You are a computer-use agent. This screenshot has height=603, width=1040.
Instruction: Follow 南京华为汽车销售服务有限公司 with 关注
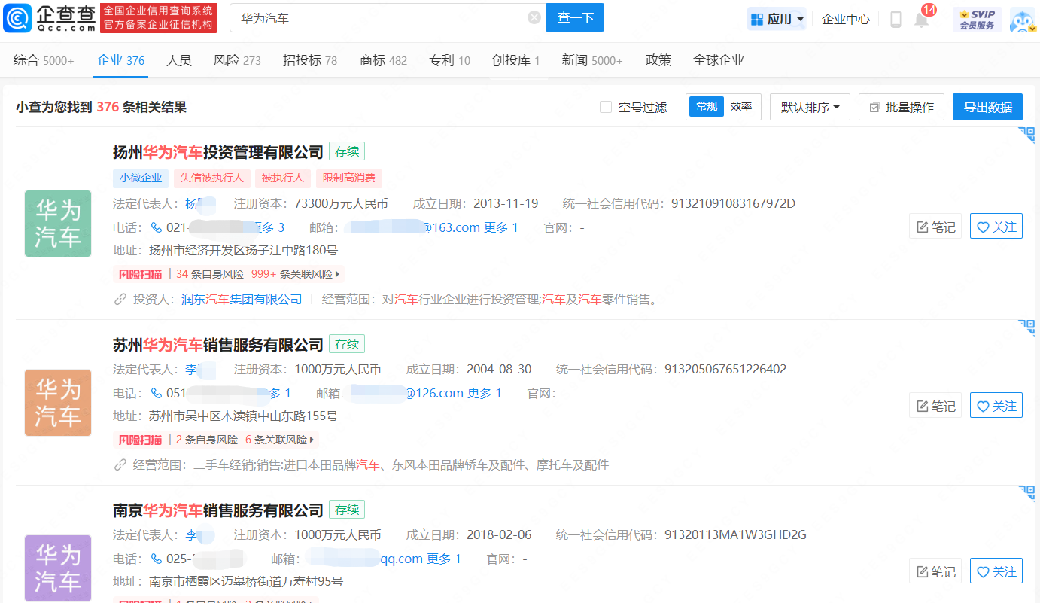996,571
